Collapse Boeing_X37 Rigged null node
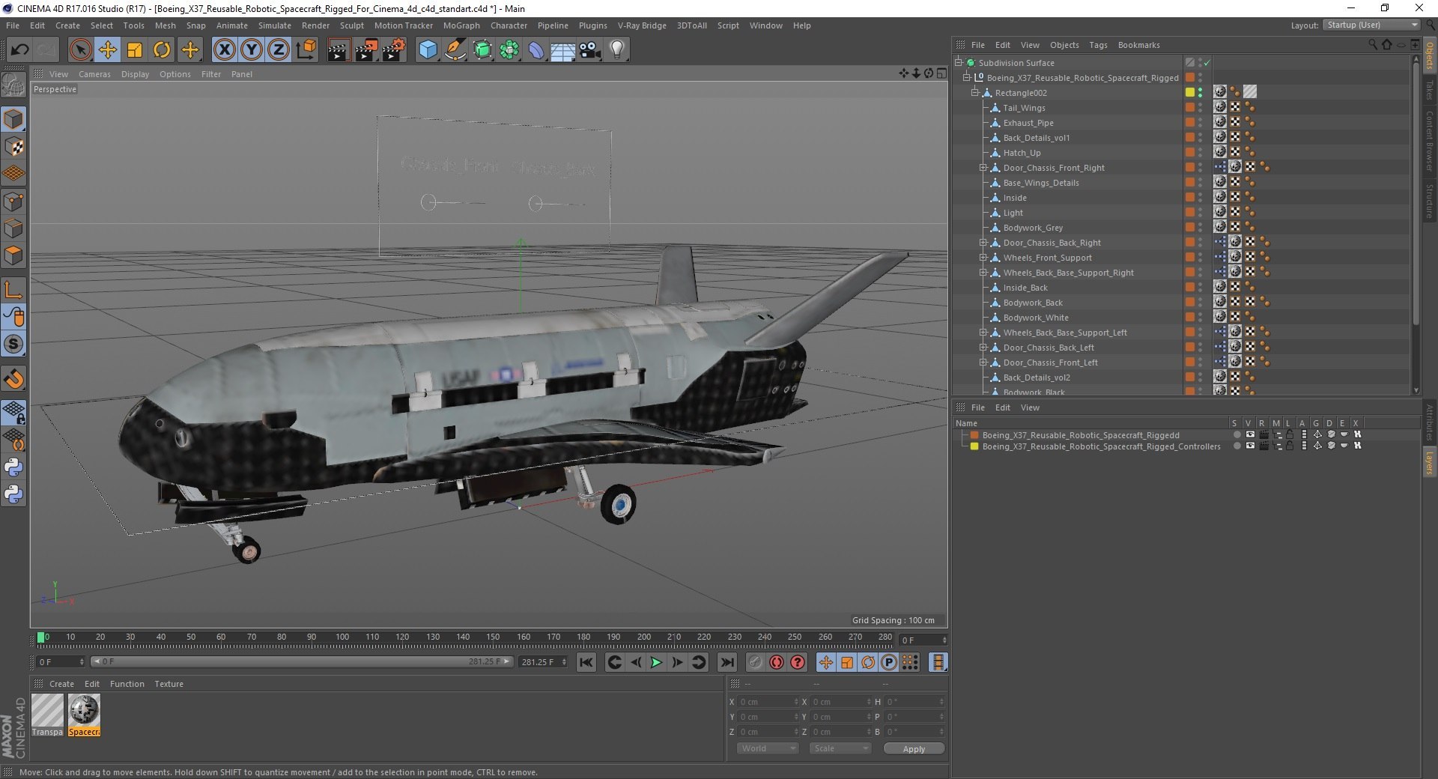Viewport: 1438px width, 779px height. click(x=966, y=77)
